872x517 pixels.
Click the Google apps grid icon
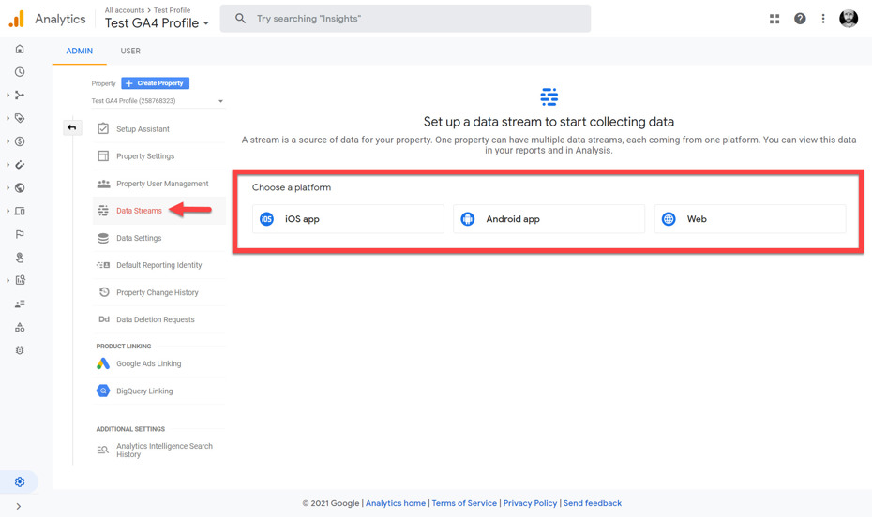(774, 19)
